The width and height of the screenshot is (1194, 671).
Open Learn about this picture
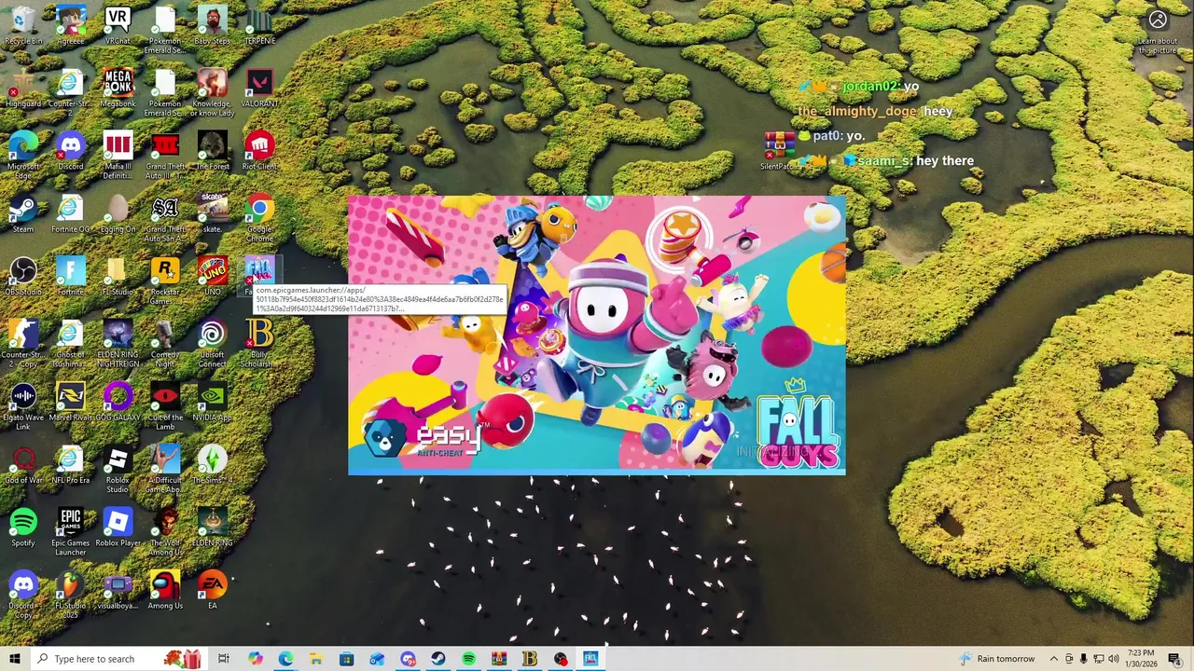click(x=1158, y=31)
